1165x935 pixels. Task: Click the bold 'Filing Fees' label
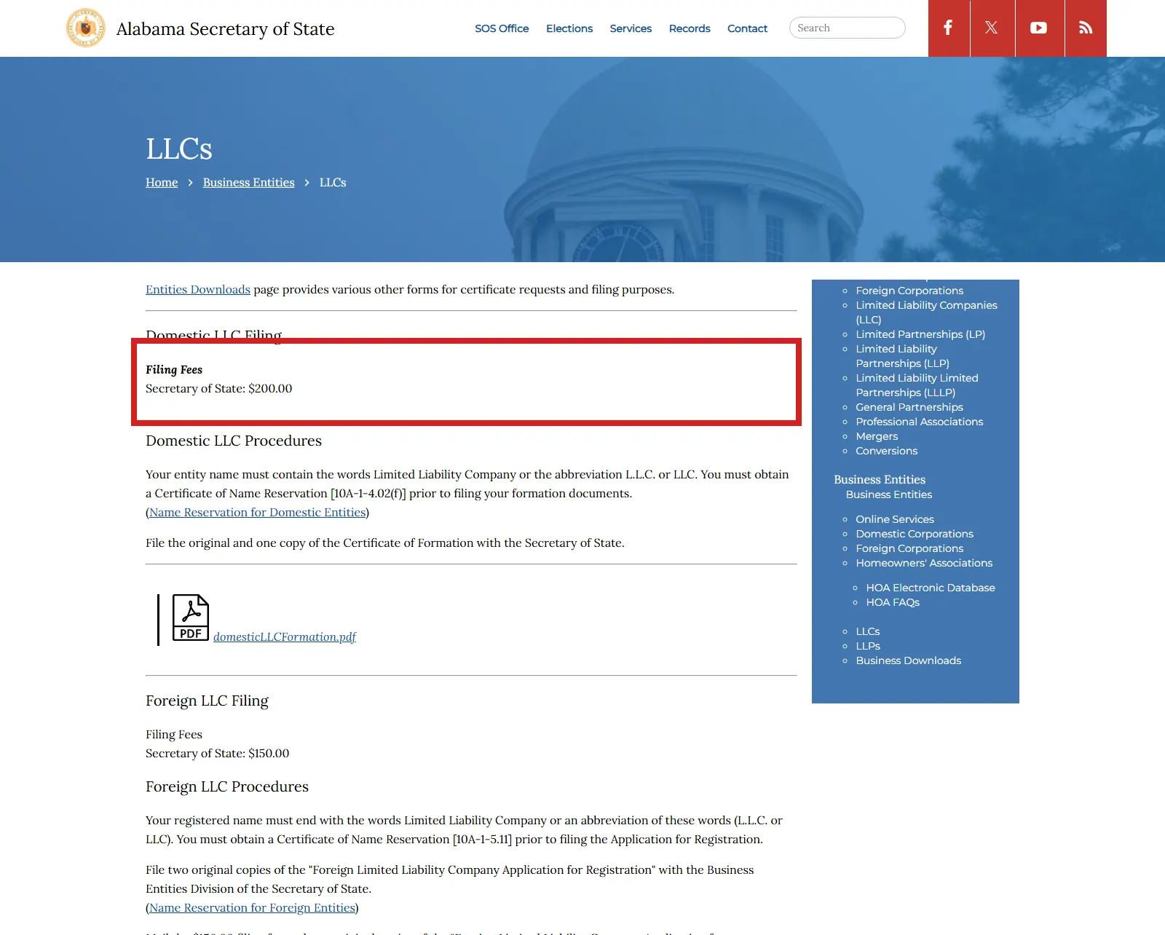(x=174, y=369)
